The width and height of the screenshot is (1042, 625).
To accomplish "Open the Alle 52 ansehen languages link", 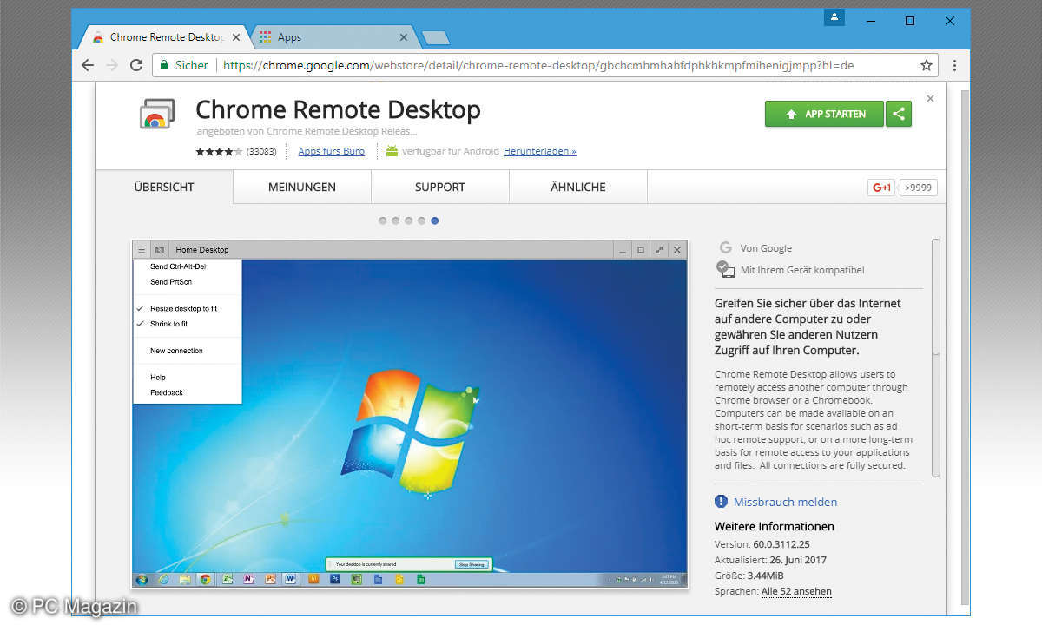I will click(x=796, y=591).
